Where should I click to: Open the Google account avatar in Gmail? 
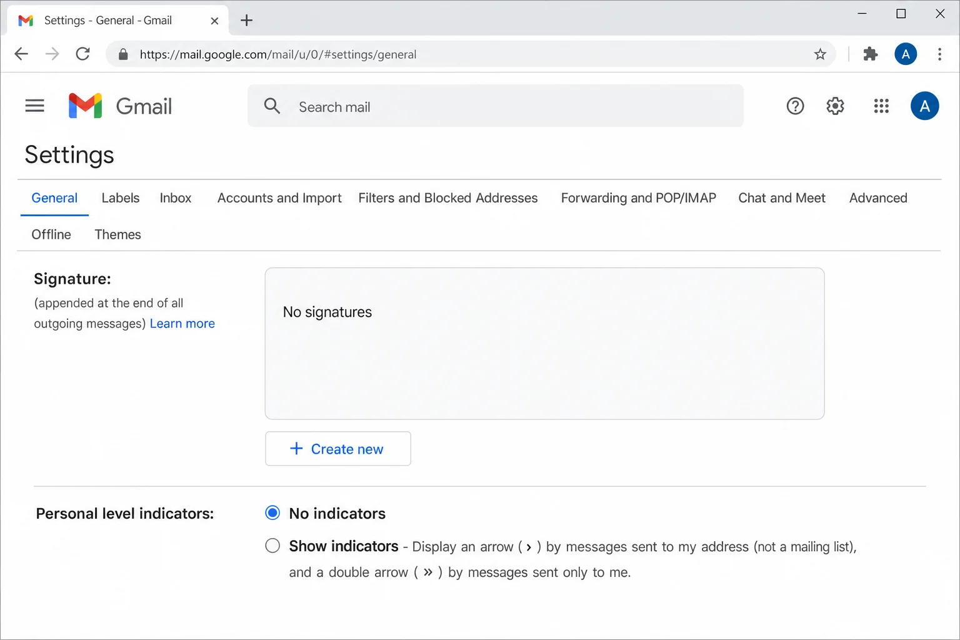(925, 106)
